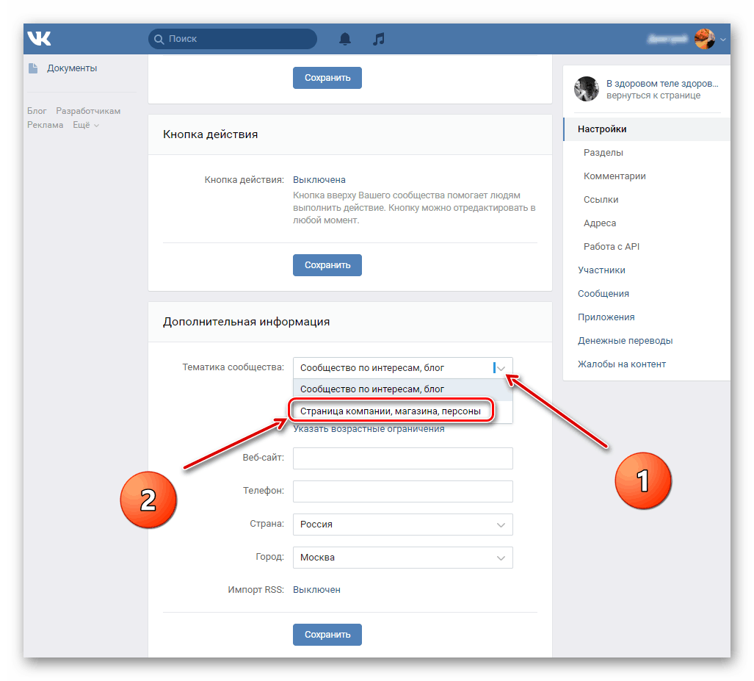
Task: Click the profile avatar in header
Action: click(705, 38)
